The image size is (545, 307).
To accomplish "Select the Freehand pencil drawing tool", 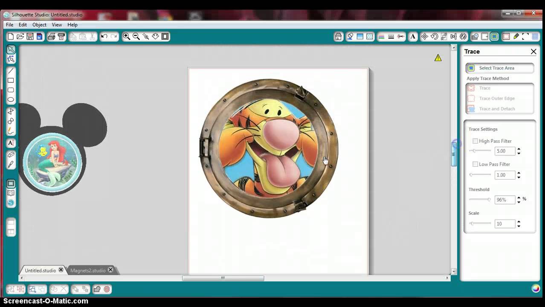I will point(11,131).
